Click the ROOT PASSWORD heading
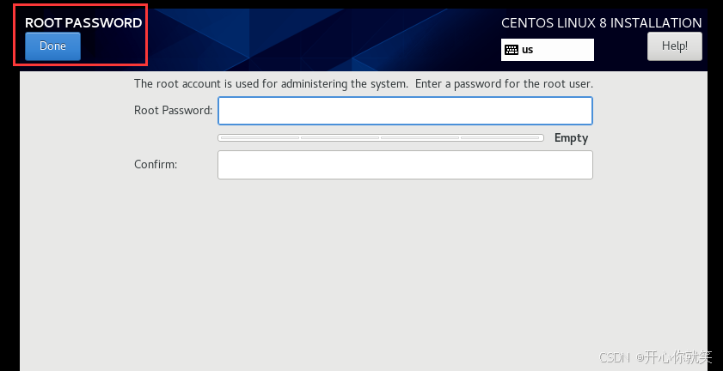 (x=83, y=23)
